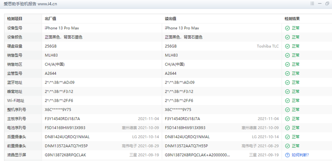Click the 出厂值 column header
Image resolution: width=332 pixels, height=161 pixels.
(x=50, y=19)
